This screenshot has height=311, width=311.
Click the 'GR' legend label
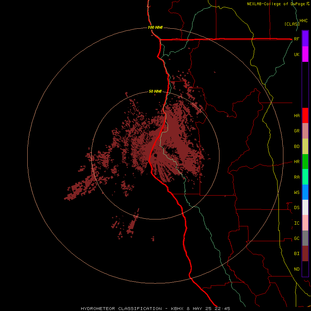pos(296,131)
